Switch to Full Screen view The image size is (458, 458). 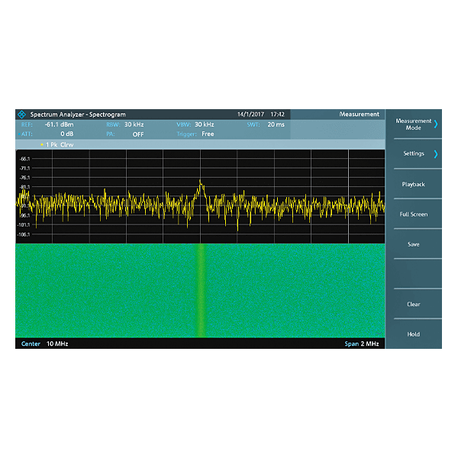[413, 214]
